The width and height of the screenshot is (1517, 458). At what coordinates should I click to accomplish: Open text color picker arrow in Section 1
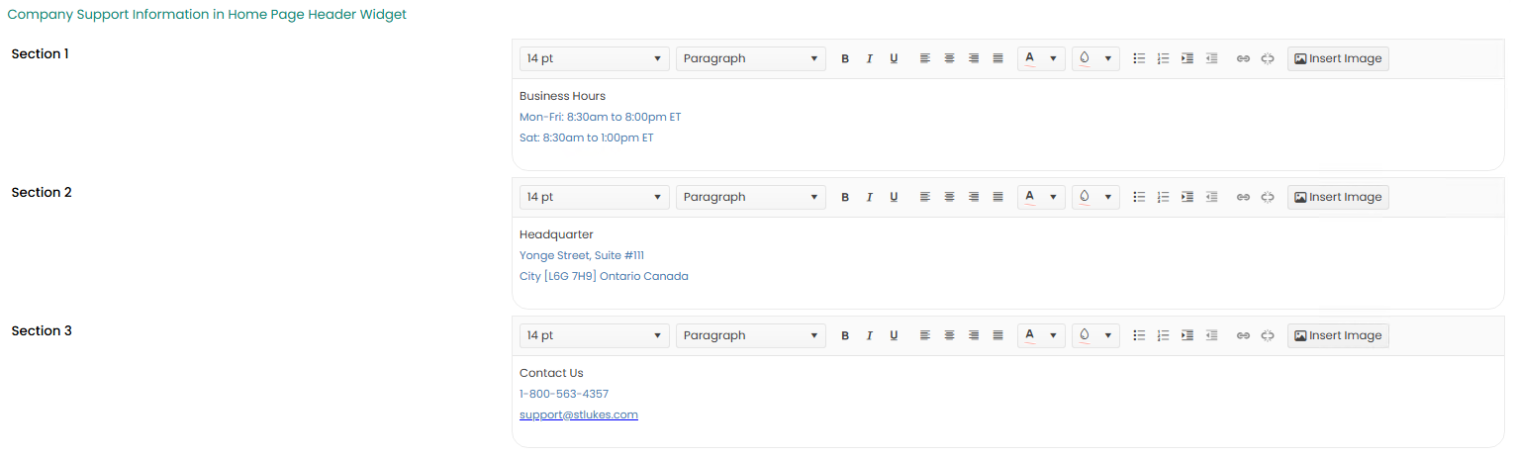click(1054, 59)
